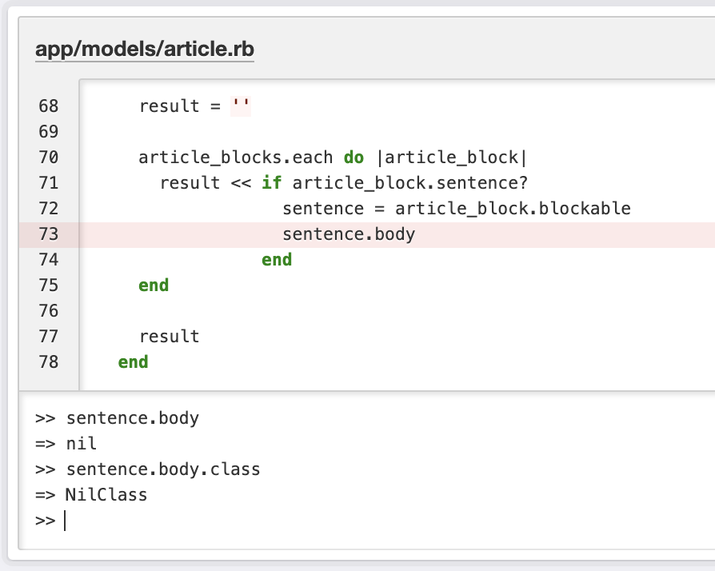Image resolution: width=715 pixels, height=571 pixels.
Task: Click line number 71 in the gutter
Action: [x=48, y=183]
